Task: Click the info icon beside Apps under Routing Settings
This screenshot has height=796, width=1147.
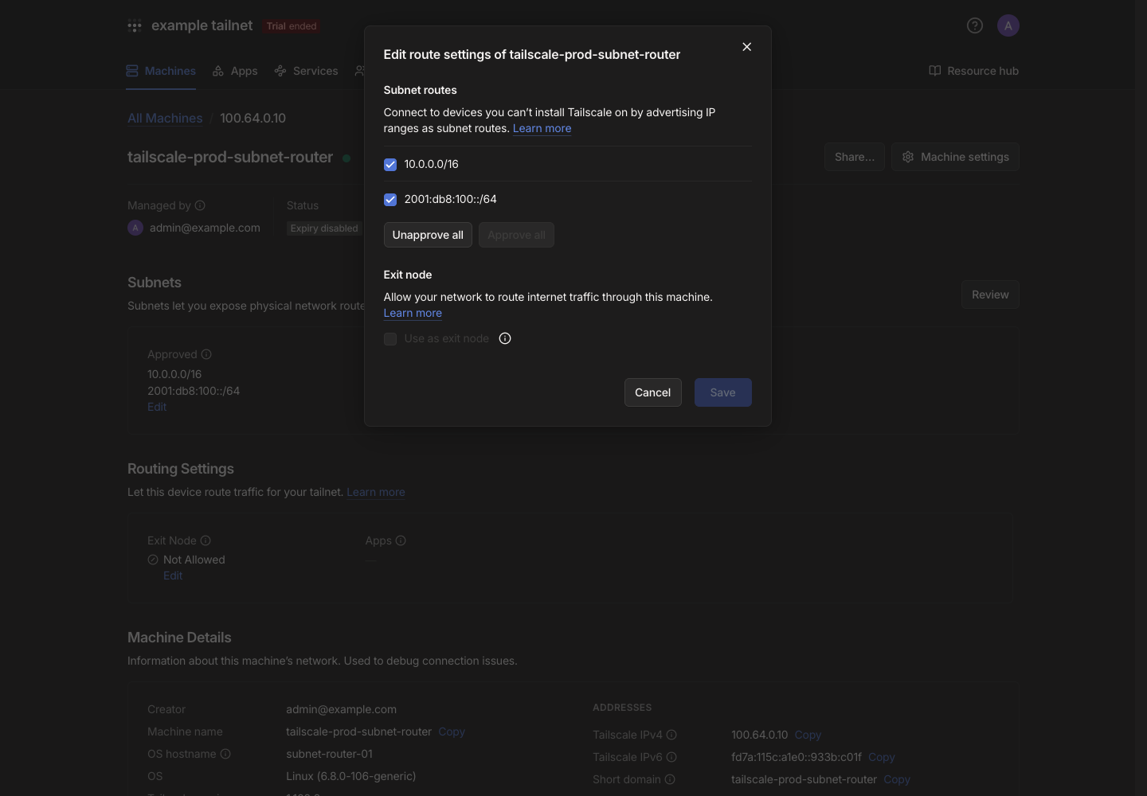Action: (x=401, y=540)
